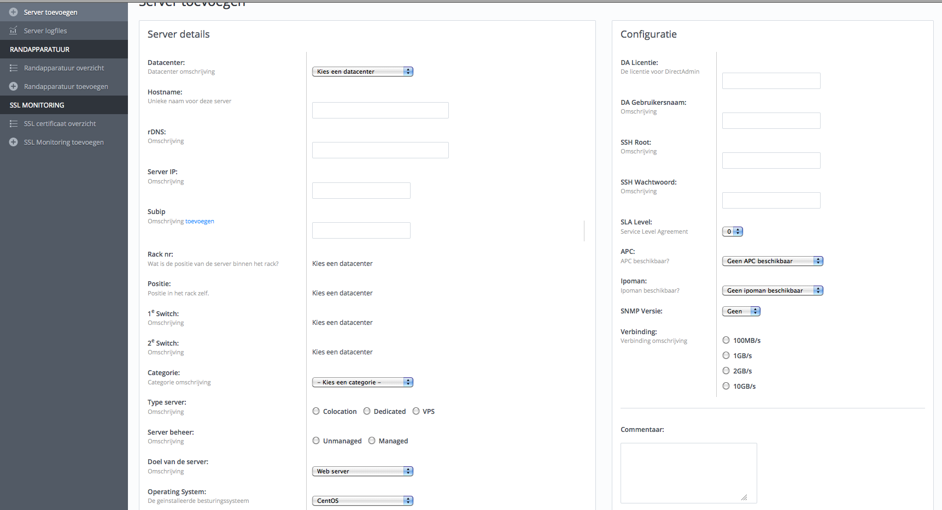
Task: Click the plus icon beside Server toevoegen
Action: [14, 12]
